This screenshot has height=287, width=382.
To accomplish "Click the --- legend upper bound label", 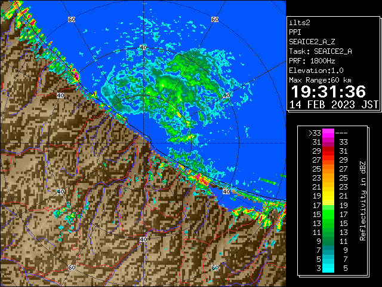I will pyautogui.click(x=341, y=133).
